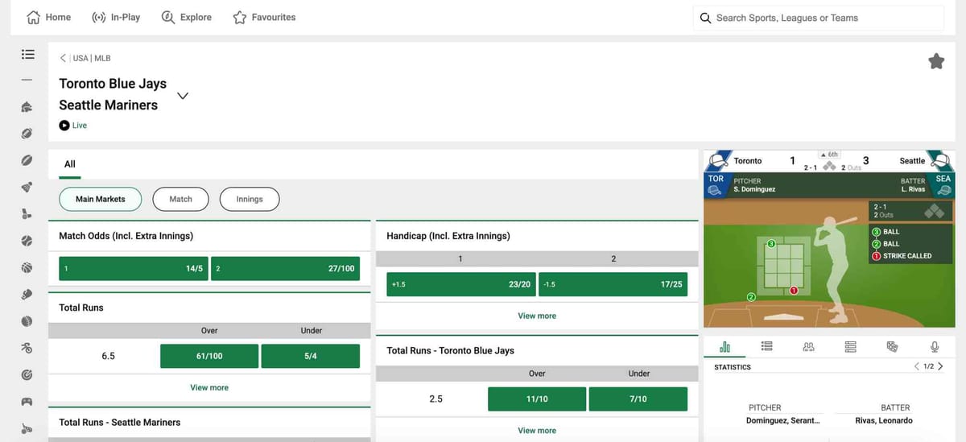This screenshot has height=442, width=966.
Task: Select the esports gamepad sidebar icon
Action: pos(27,402)
